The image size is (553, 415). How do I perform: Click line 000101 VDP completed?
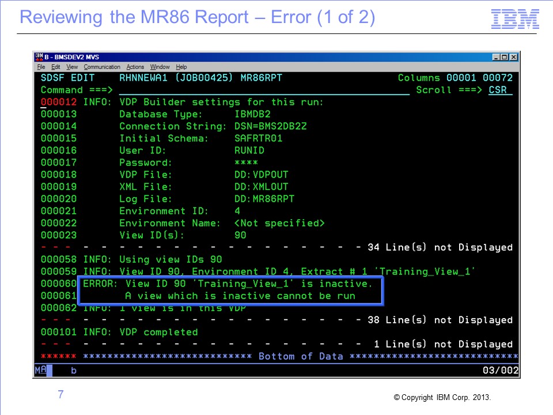point(119,333)
